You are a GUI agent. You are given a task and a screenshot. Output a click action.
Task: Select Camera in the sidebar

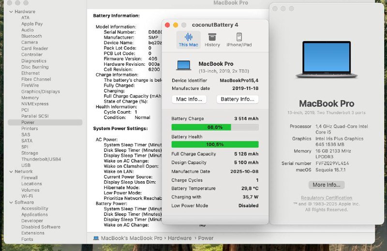click(30, 42)
